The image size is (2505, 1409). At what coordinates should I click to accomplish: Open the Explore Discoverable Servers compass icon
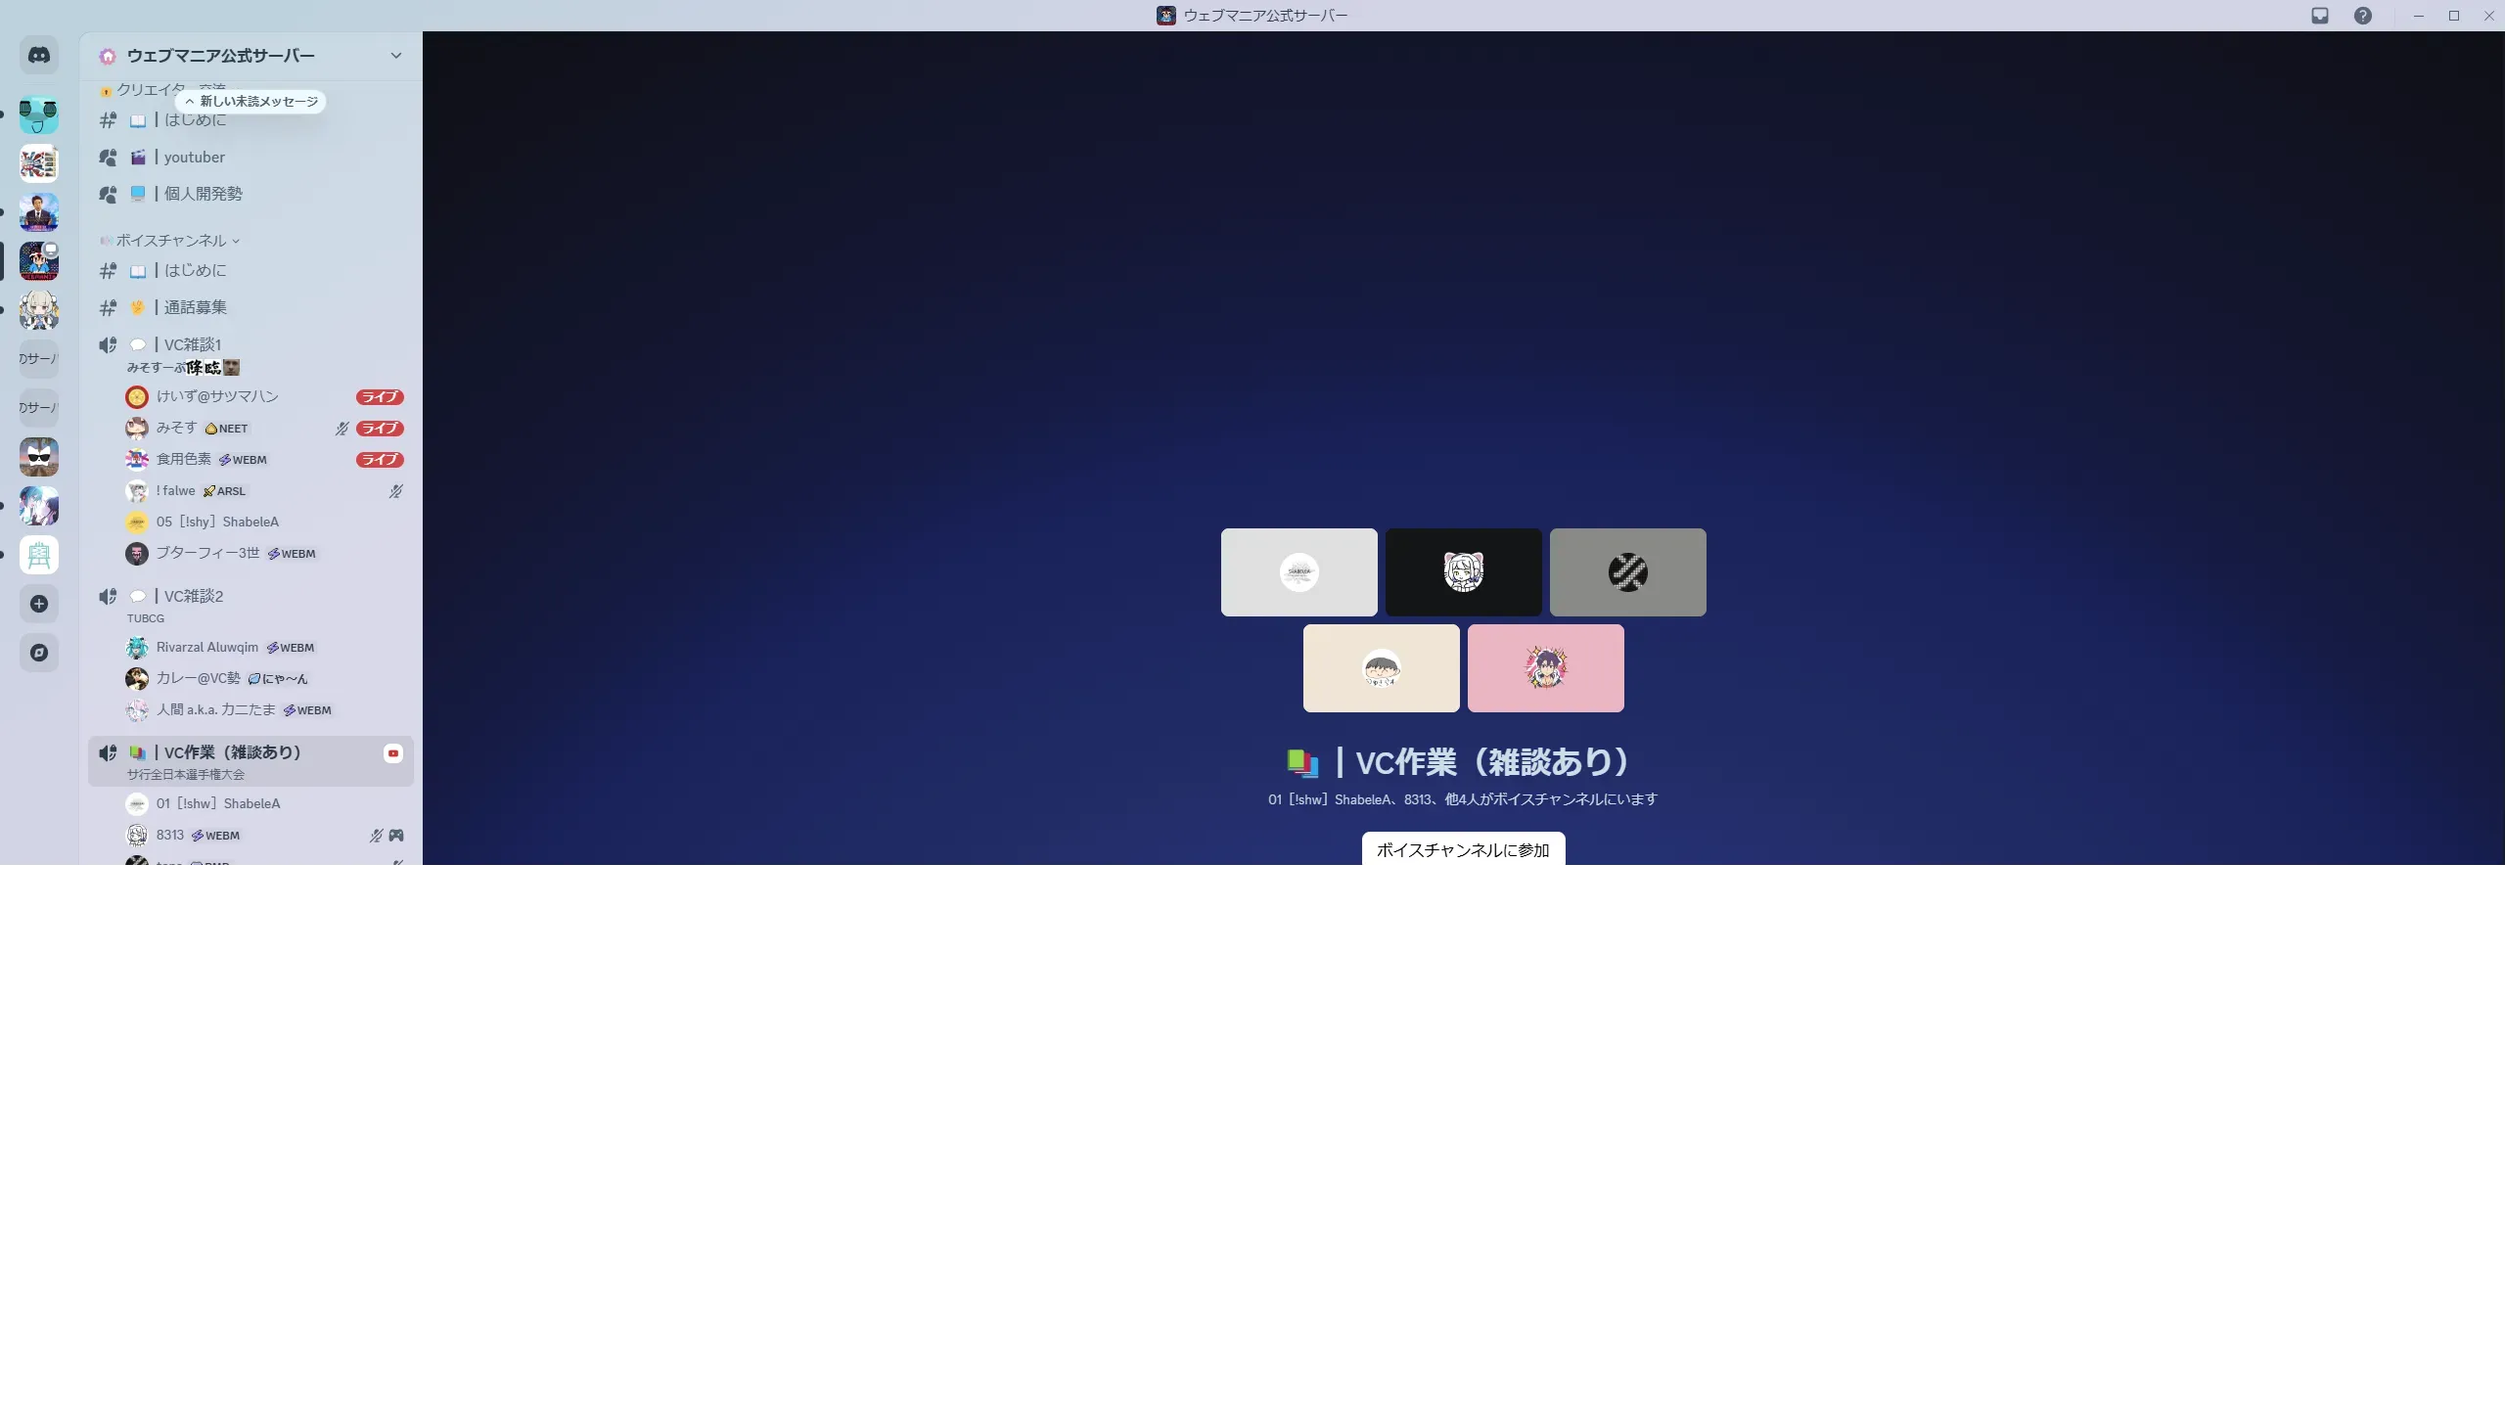pyautogui.click(x=39, y=653)
